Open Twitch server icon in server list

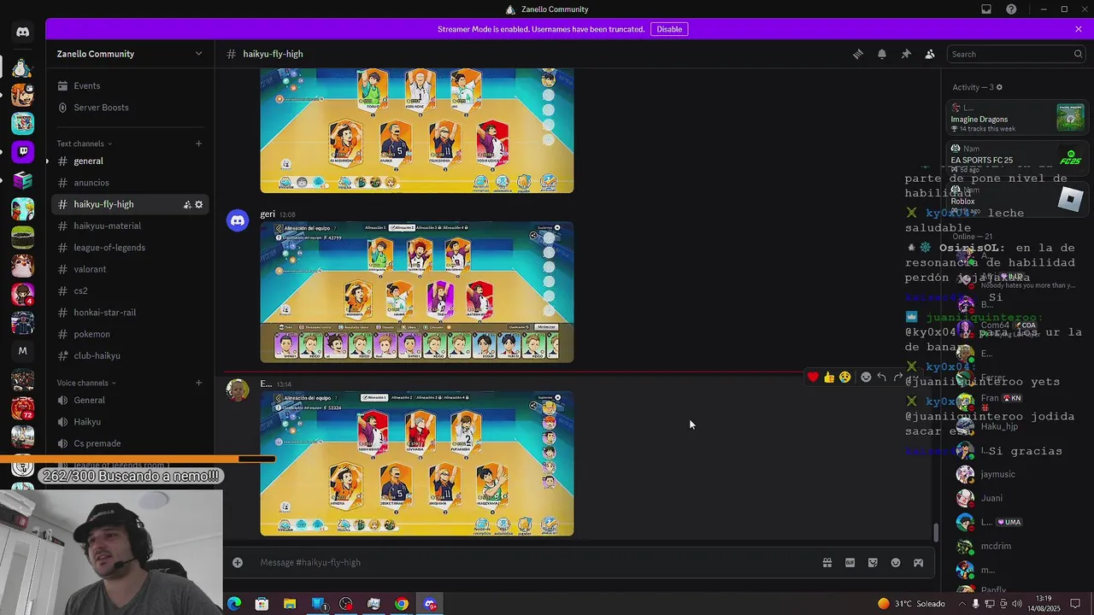22,151
